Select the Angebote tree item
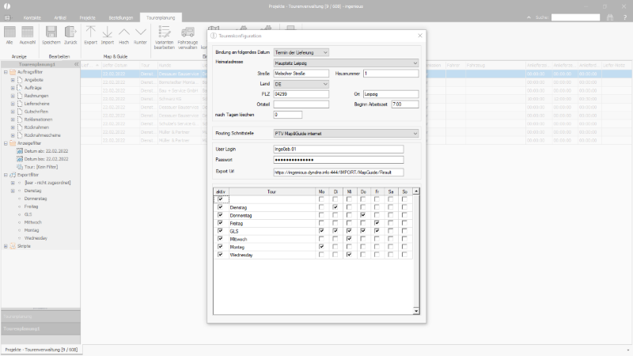Image resolution: width=633 pixels, height=356 pixels. point(33,80)
